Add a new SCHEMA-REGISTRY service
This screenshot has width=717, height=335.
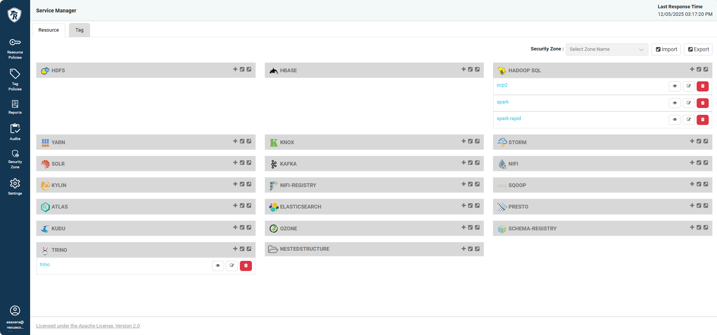point(692,227)
